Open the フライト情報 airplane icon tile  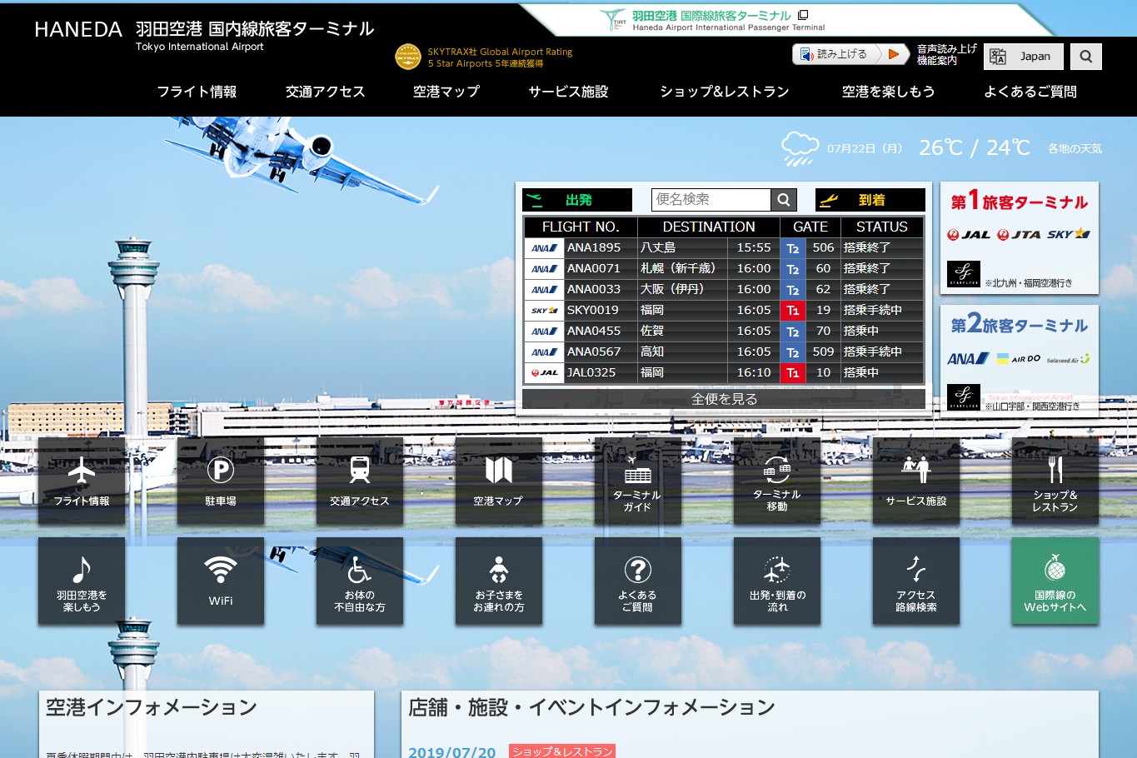[x=82, y=481]
